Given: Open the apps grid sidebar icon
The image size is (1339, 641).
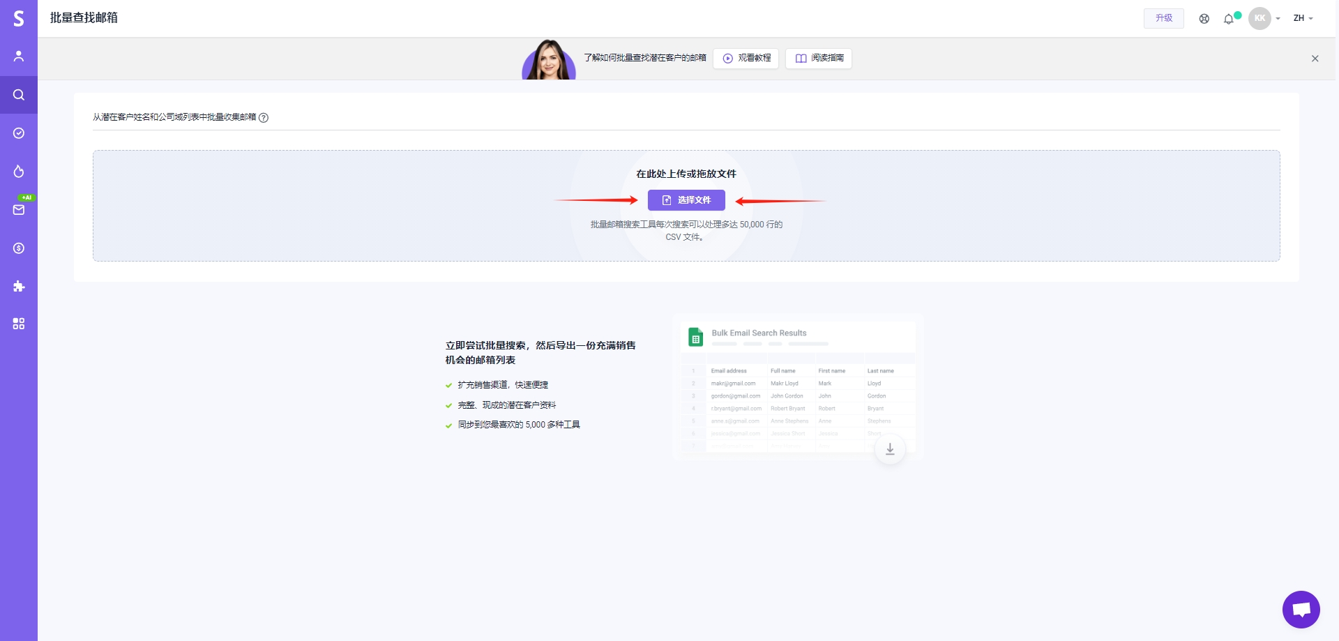Looking at the screenshot, I should (19, 324).
